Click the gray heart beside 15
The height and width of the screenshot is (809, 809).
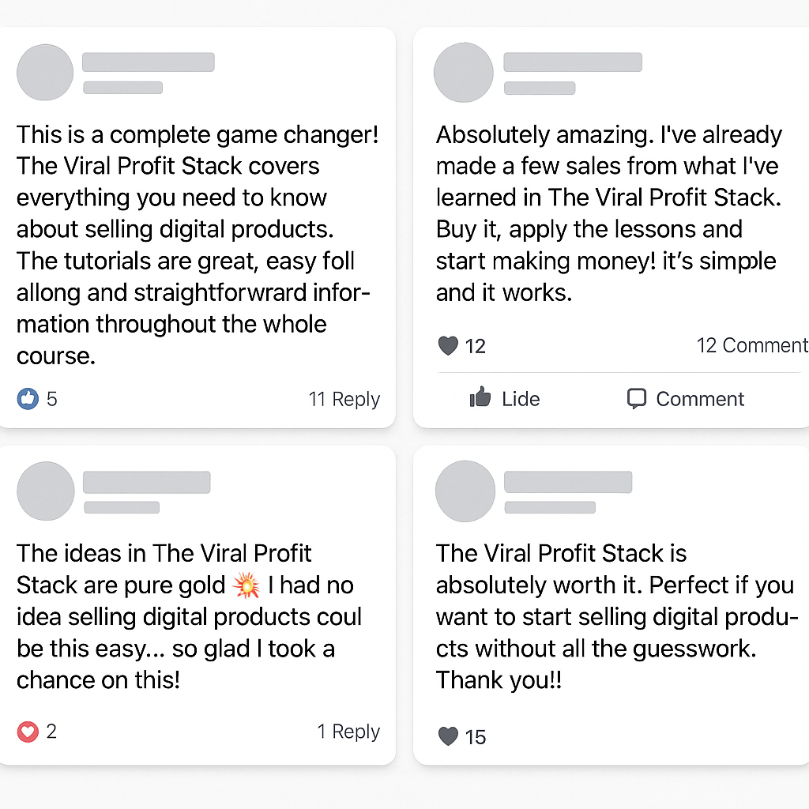[448, 736]
